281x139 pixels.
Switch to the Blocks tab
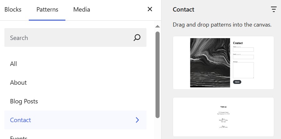point(13,9)
